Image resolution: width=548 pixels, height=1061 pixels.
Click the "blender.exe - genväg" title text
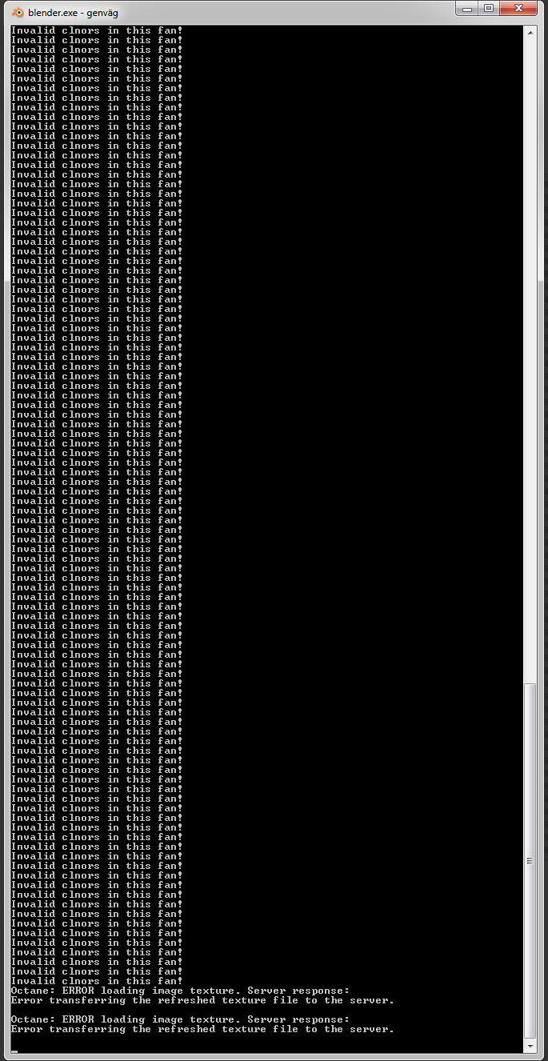coord(73,13)
